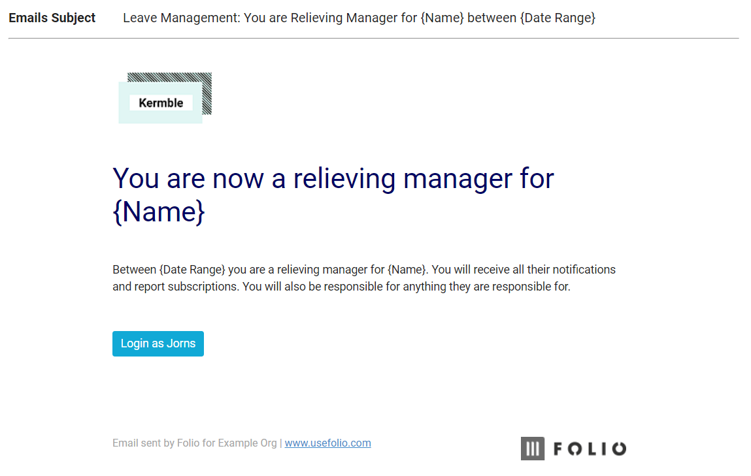
Task: Click the {Date Range} placeholder in the subject line
Action: click(x=558, y=18)
